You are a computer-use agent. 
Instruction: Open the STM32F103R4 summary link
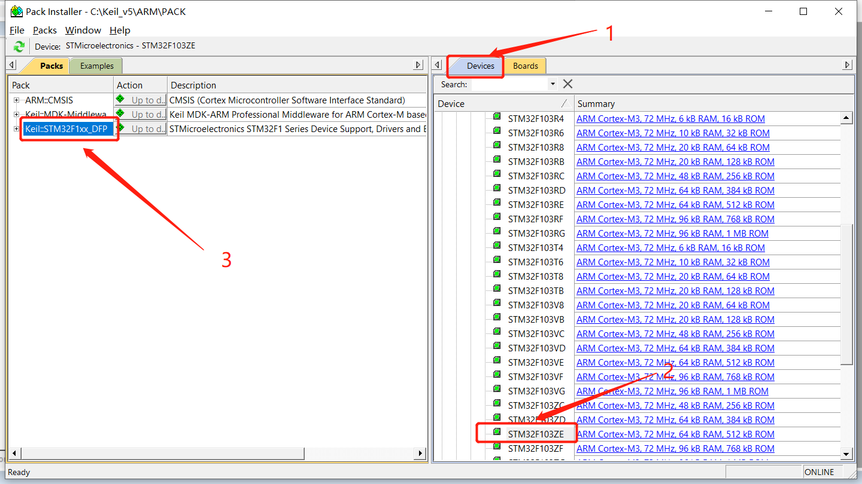click(670, 119)
